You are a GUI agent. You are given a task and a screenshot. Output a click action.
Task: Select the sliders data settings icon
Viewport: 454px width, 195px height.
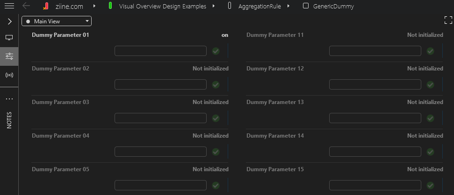point(9,56)
